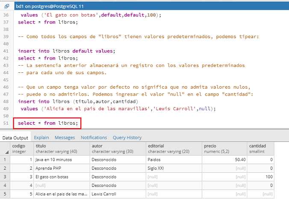This screenshot has width=289, height=204.
Task: Switch to the Explain tab
Action: point(41,138)
